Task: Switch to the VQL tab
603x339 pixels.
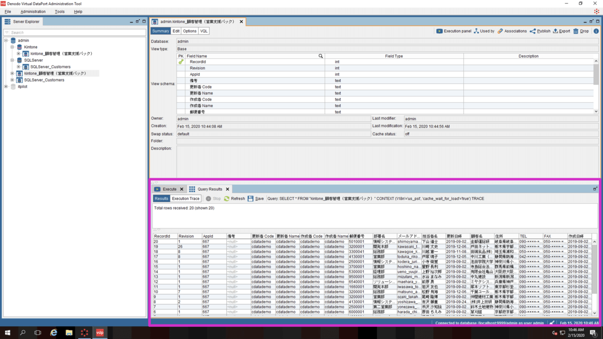Action: click(204, 31)
